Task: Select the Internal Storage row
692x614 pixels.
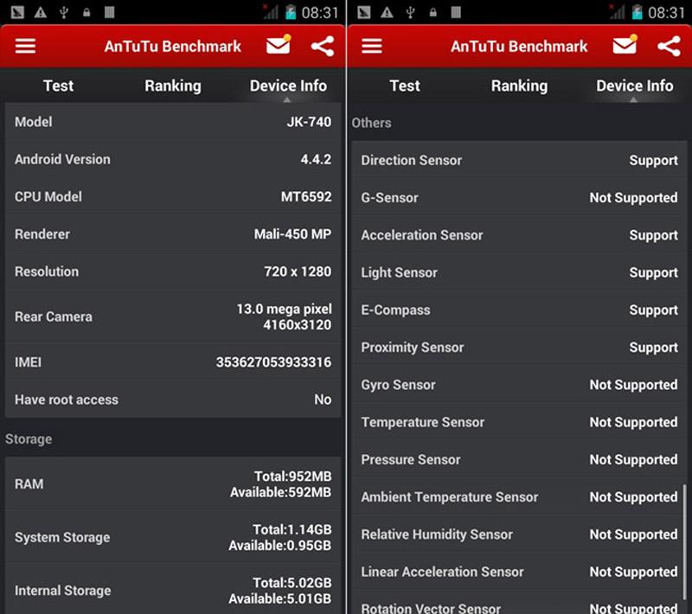Action: (x=172, y=591)
